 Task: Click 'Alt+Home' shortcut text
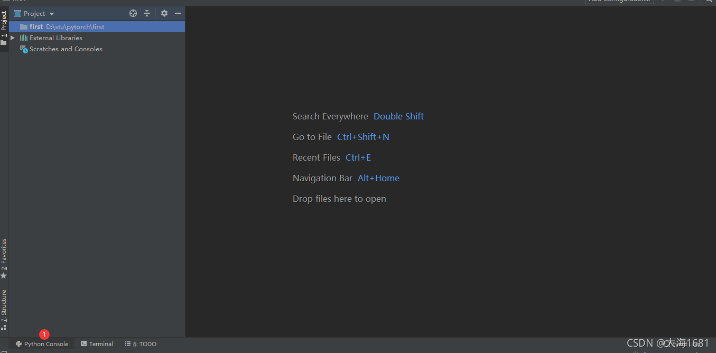(378, 178)
